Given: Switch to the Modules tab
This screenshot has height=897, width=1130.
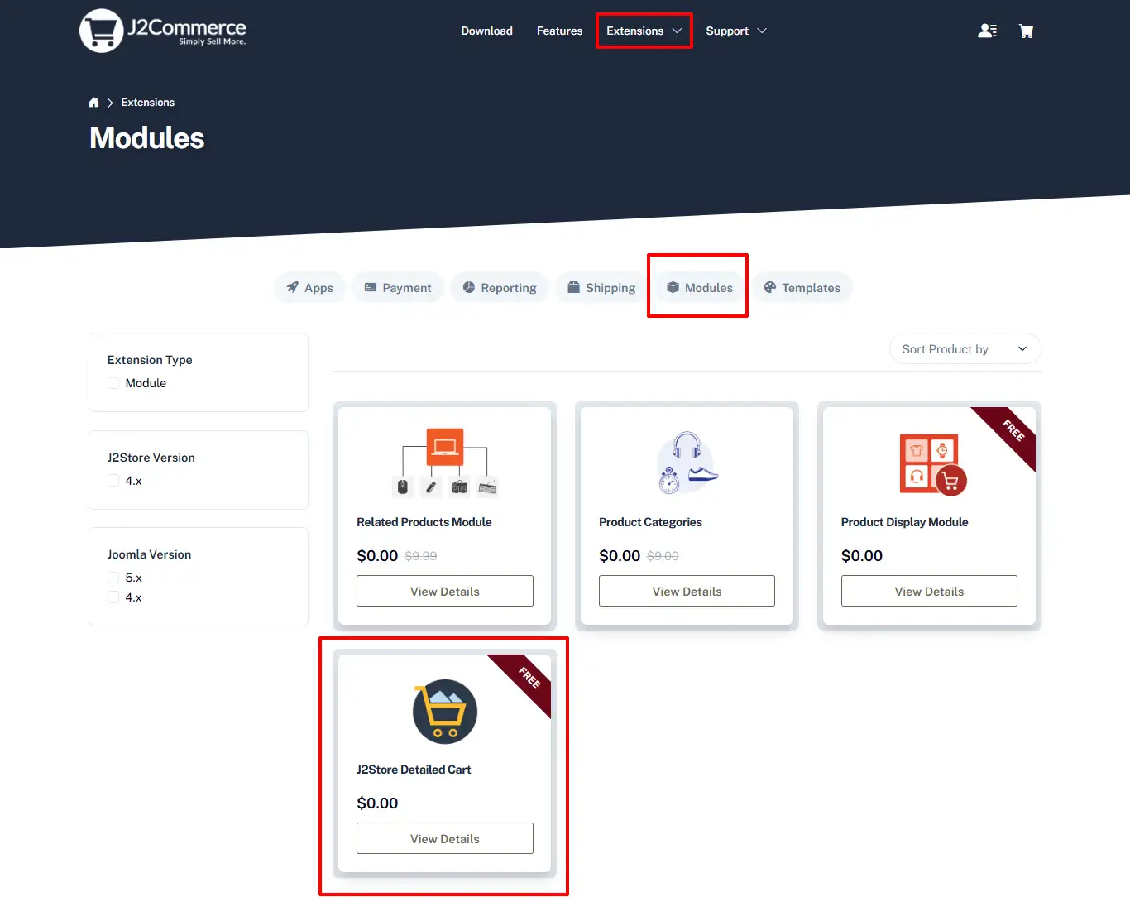Looking at the screenshot, I should (700, 288).
